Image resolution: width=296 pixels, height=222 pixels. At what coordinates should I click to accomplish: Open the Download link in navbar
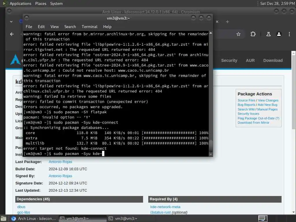click(273, 60)
